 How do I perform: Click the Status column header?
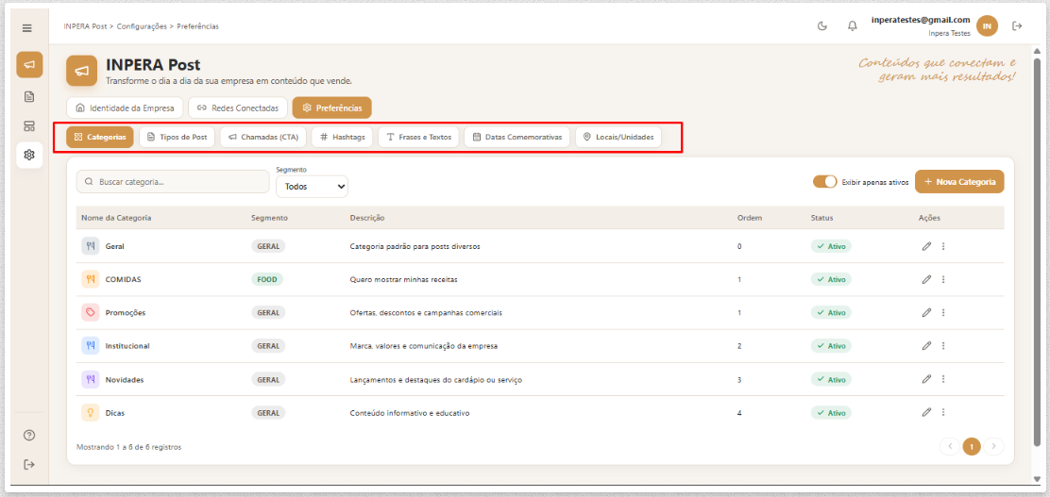tap(821, 218)
